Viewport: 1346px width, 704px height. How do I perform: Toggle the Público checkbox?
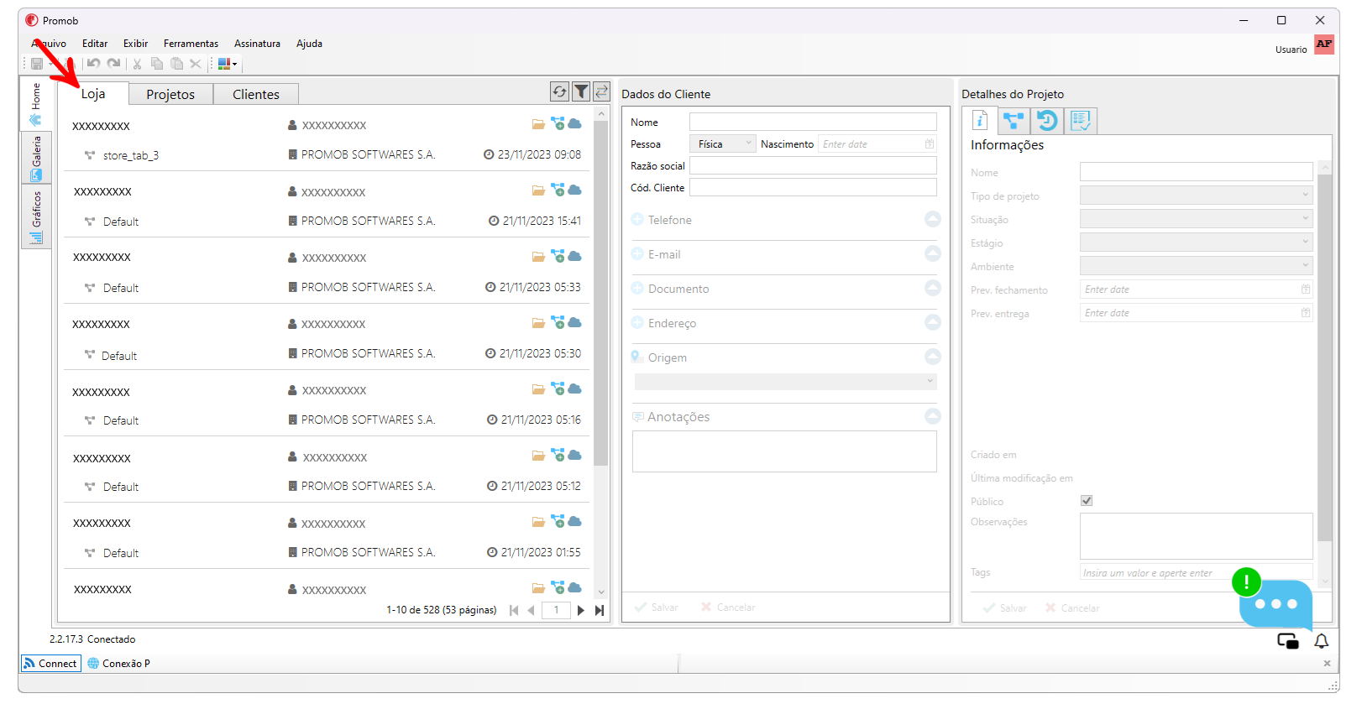(x=1087, y=501)
